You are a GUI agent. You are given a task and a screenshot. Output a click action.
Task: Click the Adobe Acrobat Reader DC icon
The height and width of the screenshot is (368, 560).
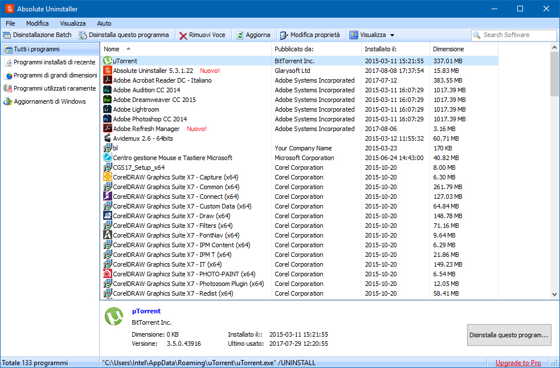(108, 80)
